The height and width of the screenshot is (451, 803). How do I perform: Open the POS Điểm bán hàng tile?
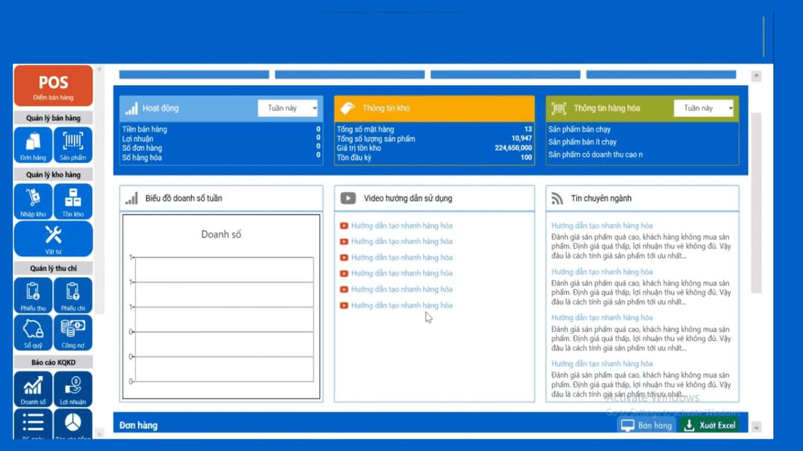coord(53,86)
